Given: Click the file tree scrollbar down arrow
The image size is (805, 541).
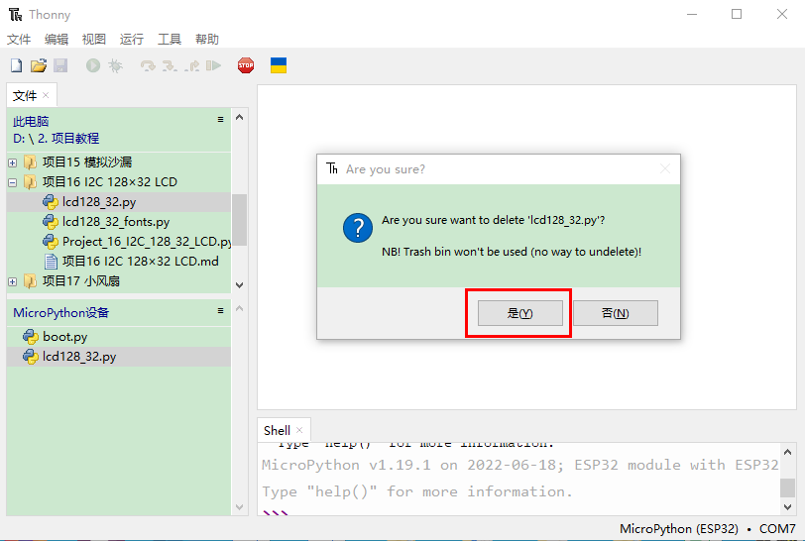Looking at the screenshot, I should pyautogui.click(x=239, y=284).
